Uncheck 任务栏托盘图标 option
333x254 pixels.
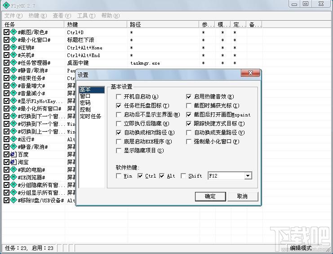(119, 106)
